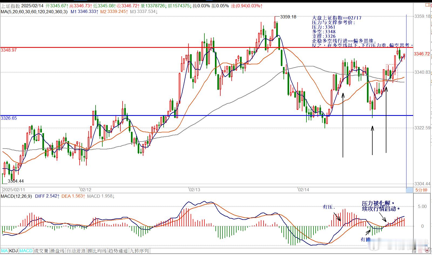Click the 3340.83 price axis label
432x255 pixels.
click(422, 72)
